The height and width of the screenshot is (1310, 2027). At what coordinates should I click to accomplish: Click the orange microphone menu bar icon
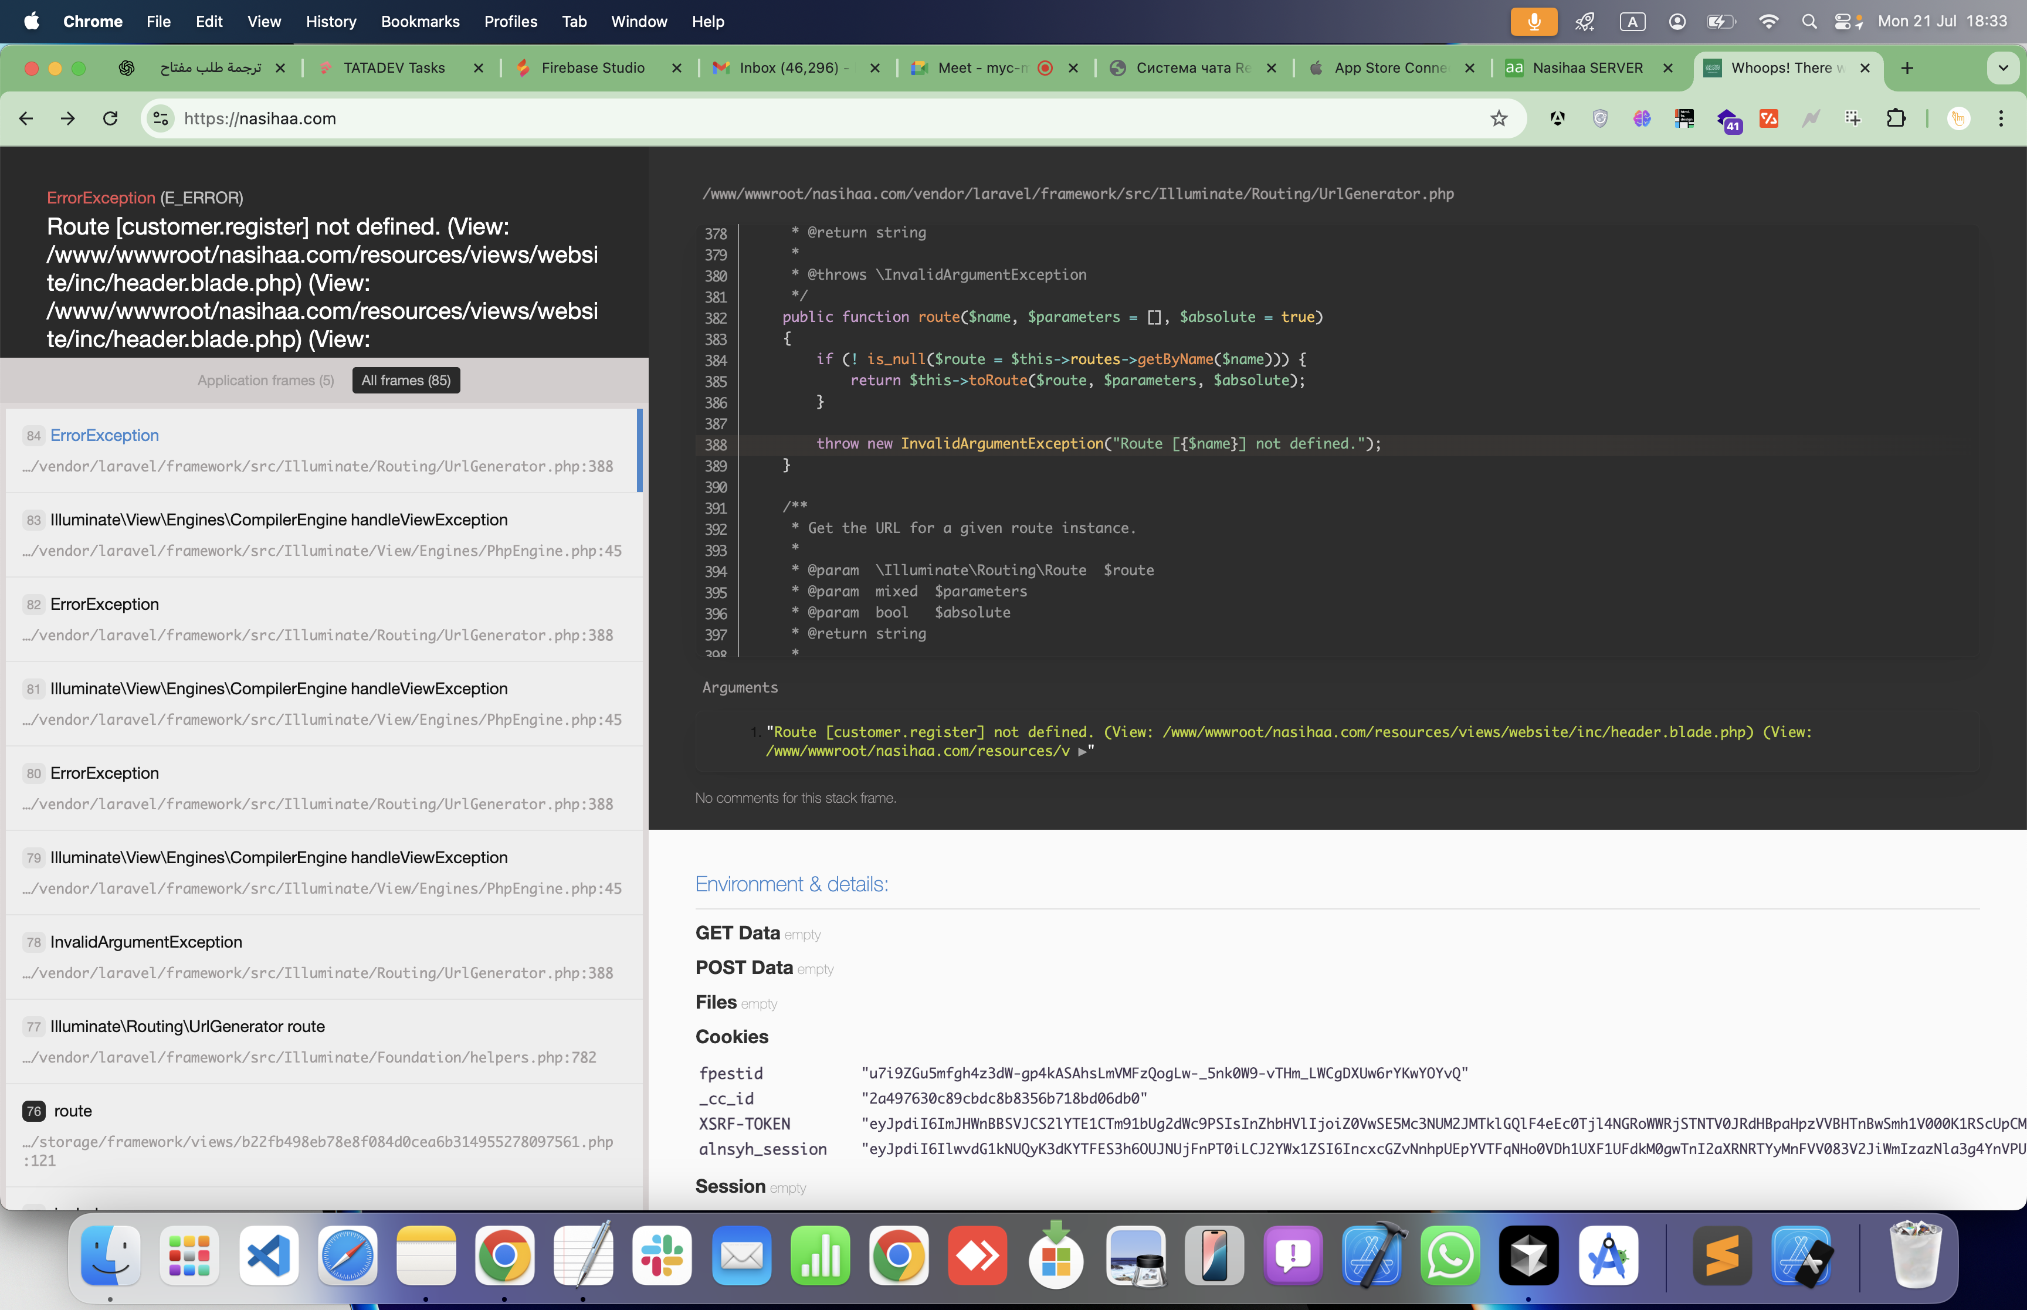click(x=1534, y=21)
